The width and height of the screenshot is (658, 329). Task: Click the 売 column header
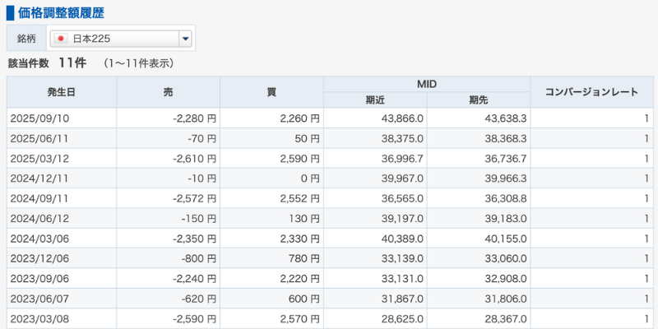pyautogui.click(x=168, y=92)
